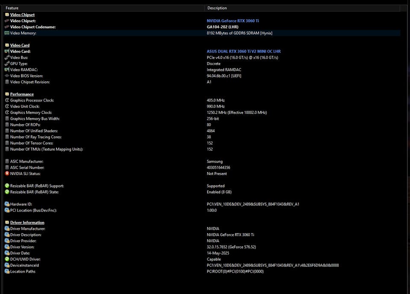Click the memory icon beside Video Memory
The height and width of the screenshot is (294, 410).
pos(7,33)
